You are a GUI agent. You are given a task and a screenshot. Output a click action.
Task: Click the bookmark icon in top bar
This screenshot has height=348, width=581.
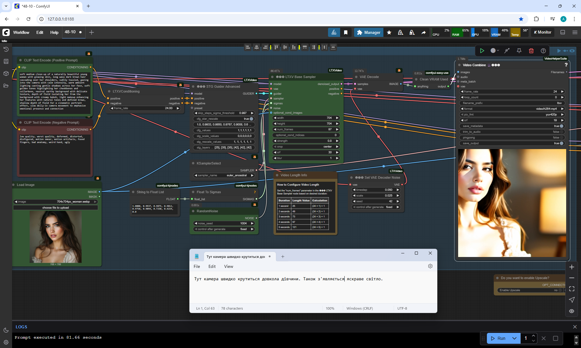(x=346, y=32)
